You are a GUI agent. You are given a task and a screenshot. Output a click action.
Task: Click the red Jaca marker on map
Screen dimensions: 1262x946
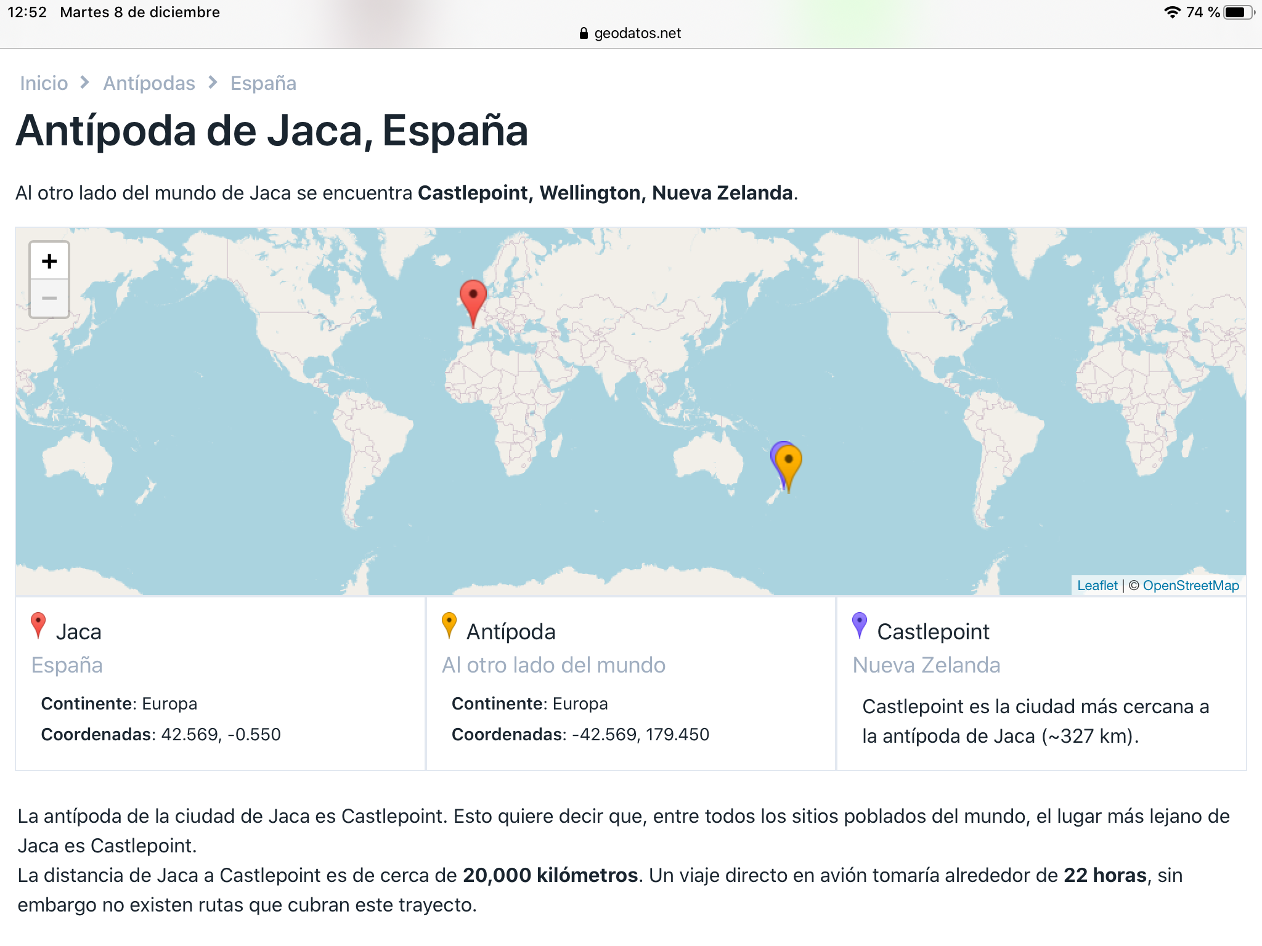tap(473, 297)
